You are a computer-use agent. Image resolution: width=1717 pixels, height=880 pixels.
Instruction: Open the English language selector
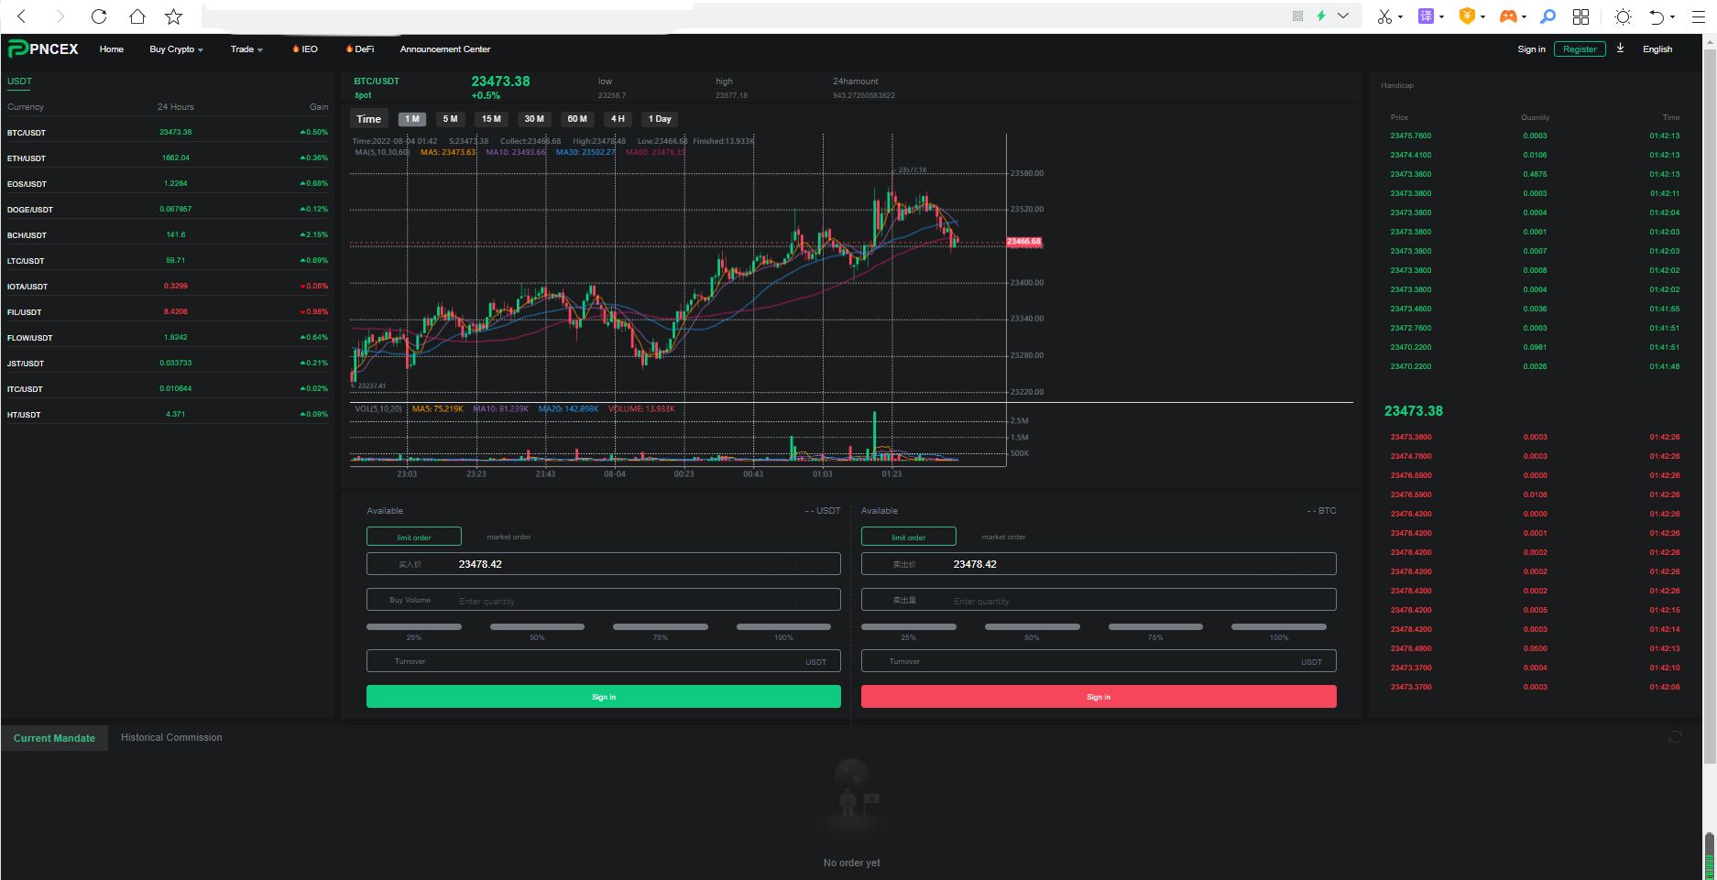(x=1657, y=49)
